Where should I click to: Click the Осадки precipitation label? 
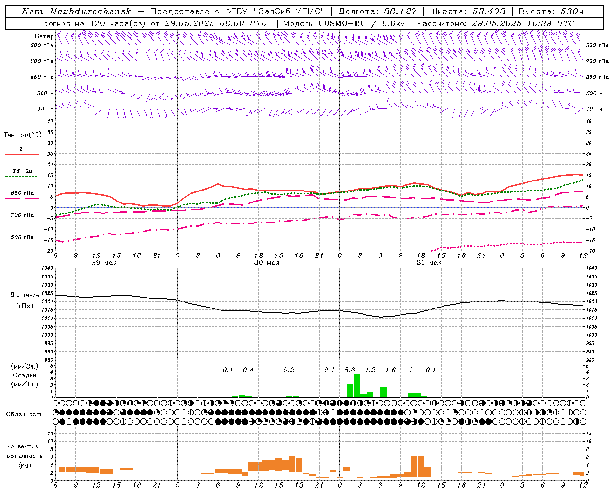pos(25,375)
